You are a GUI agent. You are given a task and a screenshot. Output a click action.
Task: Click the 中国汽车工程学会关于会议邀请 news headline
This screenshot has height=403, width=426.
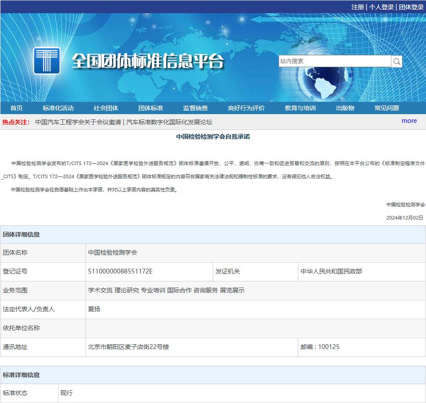(x=78, y=122)
